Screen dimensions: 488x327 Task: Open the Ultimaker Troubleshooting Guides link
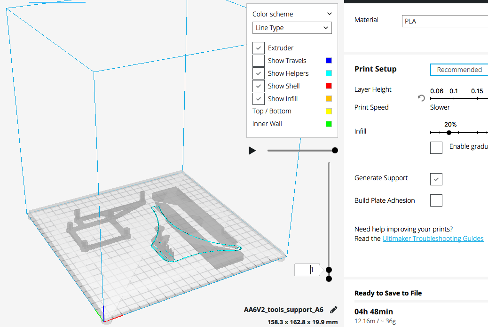point(433,239)
